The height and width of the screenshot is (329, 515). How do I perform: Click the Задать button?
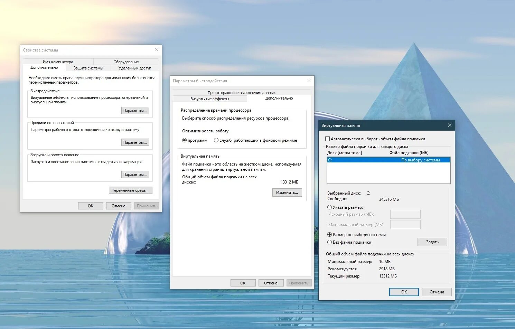coord(432,242)
